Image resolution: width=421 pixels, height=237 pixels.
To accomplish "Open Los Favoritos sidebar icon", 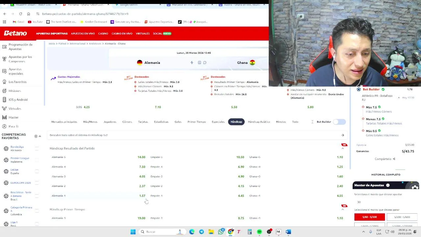I will tap(4, 82).
